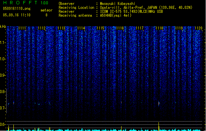Click the antenna value A504HB(yagi 4el)
The image size is (206, 131).
click(x=116, y=15)
